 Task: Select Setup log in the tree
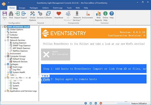pyautogui.click(x=15, y=88)
